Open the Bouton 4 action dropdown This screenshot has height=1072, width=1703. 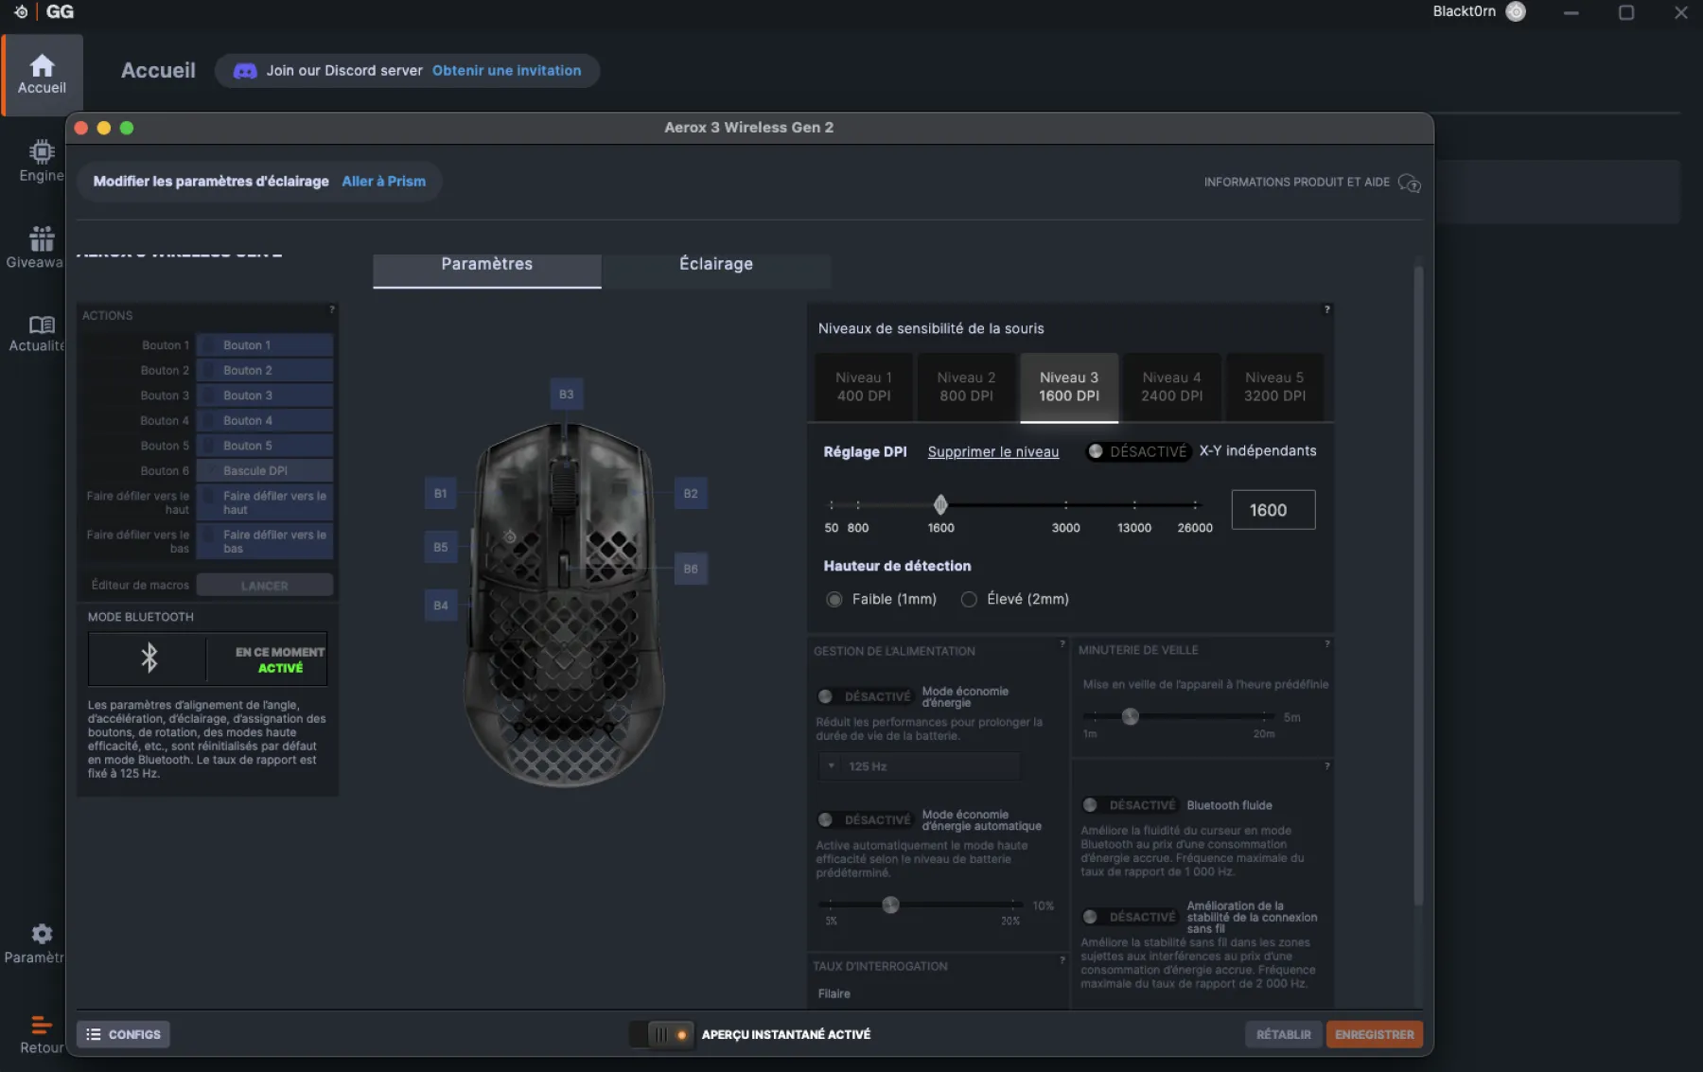pos(264,420)
